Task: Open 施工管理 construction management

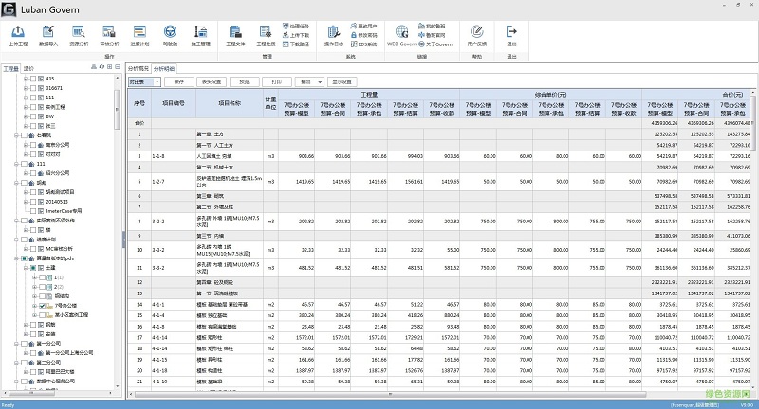Action: [x=200, y=33]
